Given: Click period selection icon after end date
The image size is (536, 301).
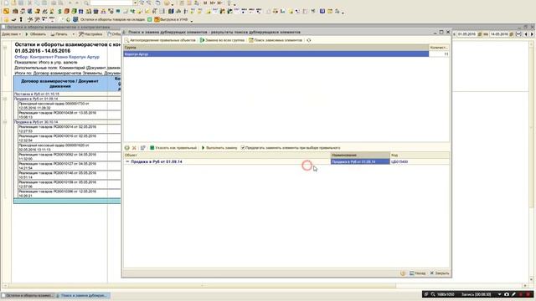Looking at the screenshot, I should [x=518, y=34].
